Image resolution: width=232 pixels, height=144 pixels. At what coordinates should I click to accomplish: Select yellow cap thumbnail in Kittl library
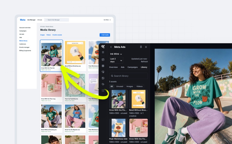[x=138, y=99]
